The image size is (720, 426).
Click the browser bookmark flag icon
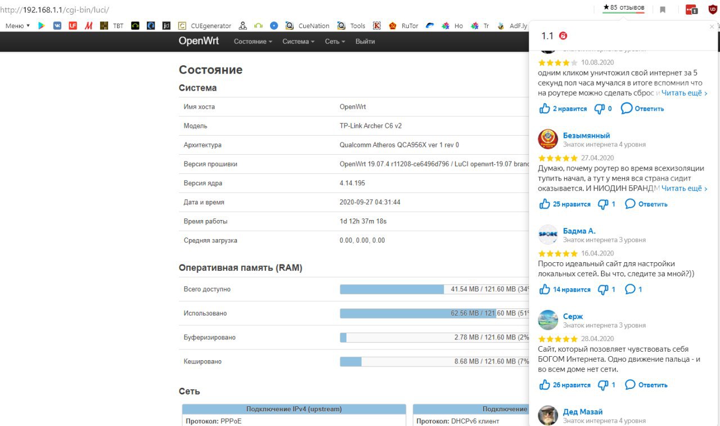(663, 10)
